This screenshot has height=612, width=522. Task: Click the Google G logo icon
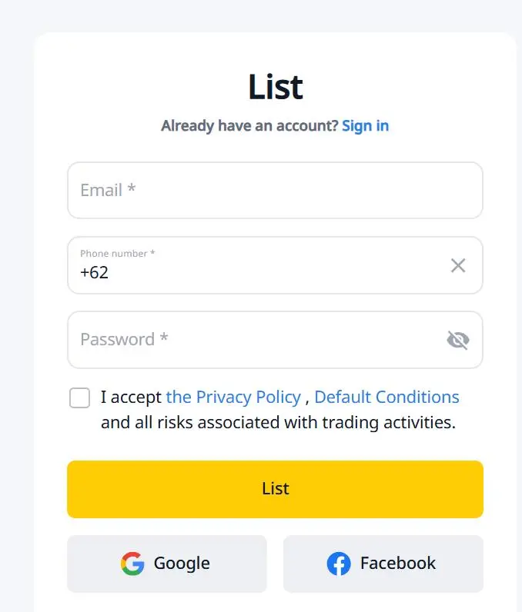coord(132,564)
